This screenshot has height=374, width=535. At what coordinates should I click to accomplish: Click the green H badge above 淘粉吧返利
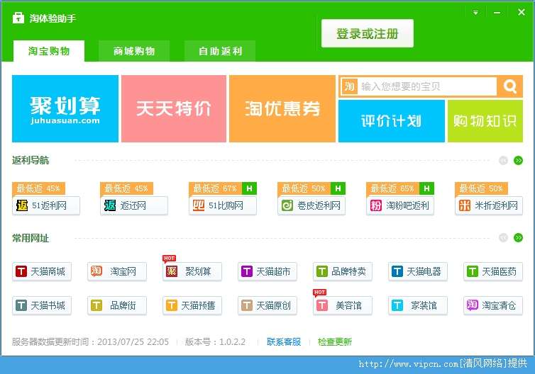(x=427, y=188)
